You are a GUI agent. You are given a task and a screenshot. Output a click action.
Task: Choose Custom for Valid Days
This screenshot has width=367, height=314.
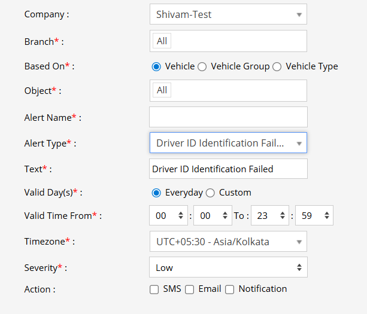point(210,193)
